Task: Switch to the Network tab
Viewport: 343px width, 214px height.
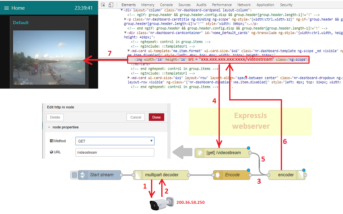Action: (244, 5)
